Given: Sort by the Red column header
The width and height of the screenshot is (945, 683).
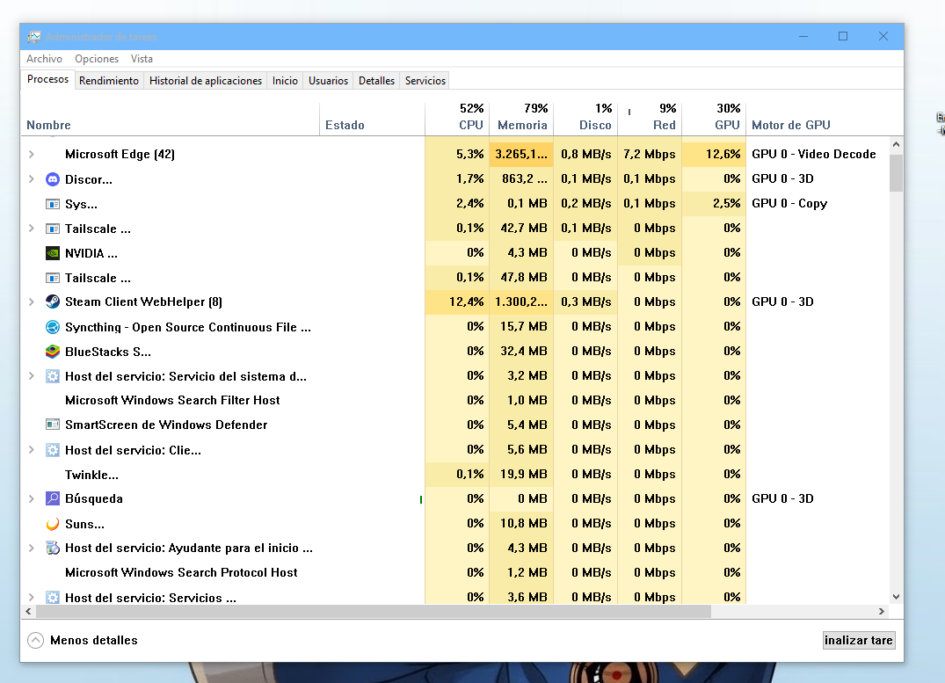Looking at the screenshot, I should (x=650, y=119).
